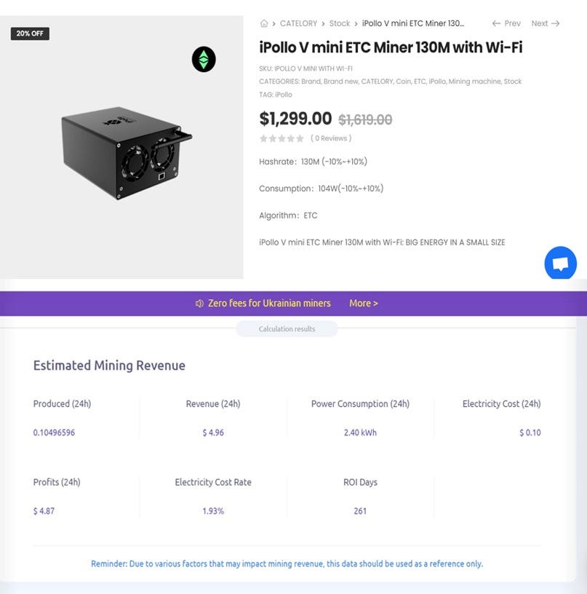Click Zero fees for Ukrainian miners text
Screen dimensions: 587x594
(x=269, y=304)
